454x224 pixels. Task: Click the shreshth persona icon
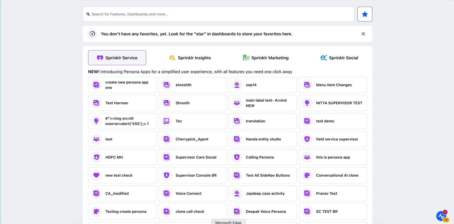pos(167,85)
